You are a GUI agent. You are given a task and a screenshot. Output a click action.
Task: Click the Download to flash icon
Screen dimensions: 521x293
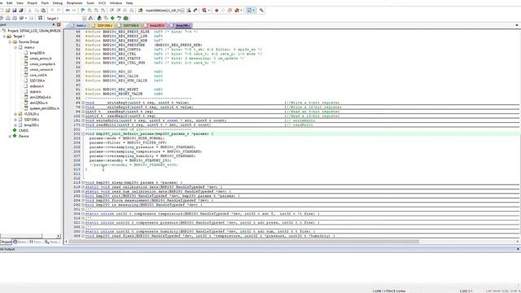[x=40, y=18]
